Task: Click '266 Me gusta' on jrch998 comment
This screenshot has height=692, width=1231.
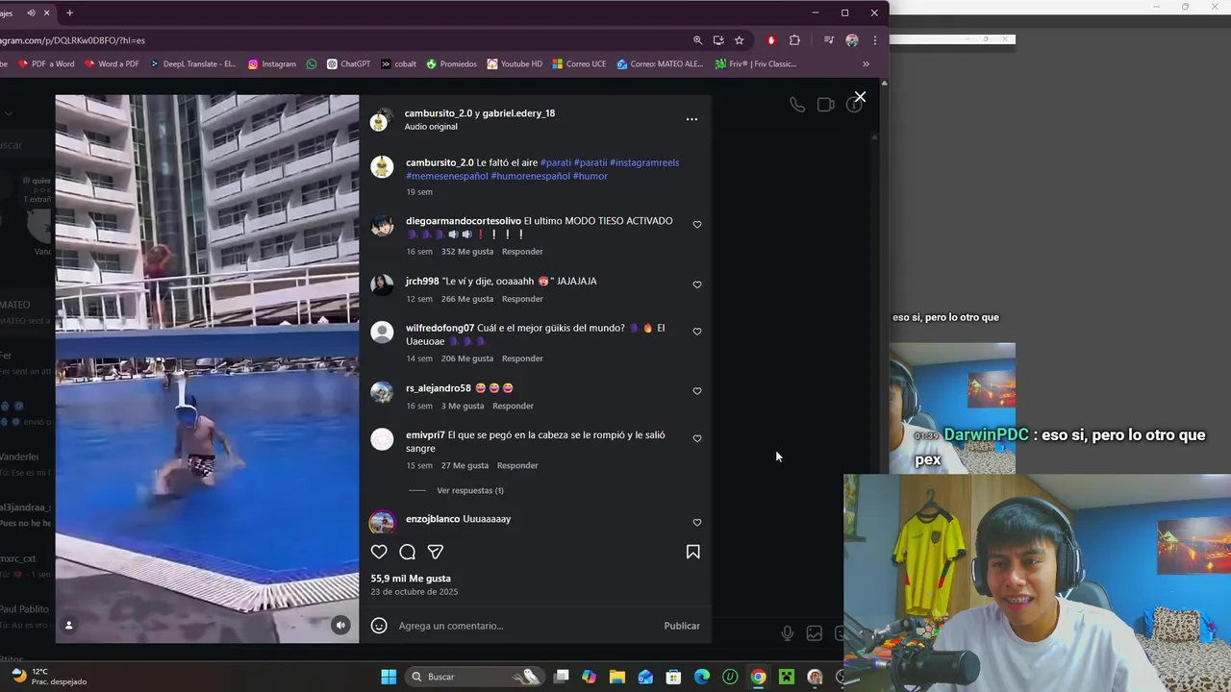Action: pos(467,299)
